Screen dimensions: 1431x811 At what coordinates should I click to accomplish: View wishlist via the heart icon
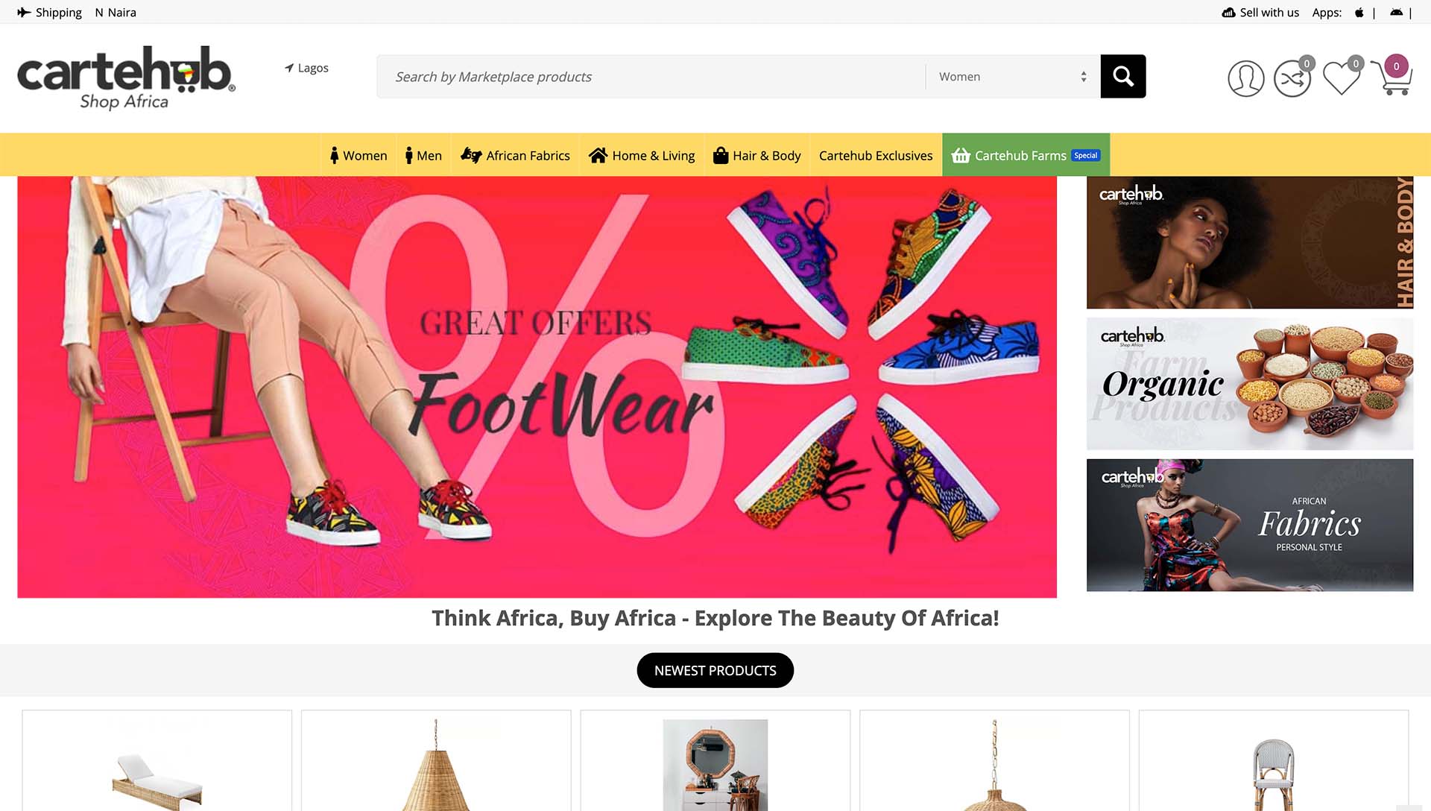pyautogui.click(x=1342, y=78)
